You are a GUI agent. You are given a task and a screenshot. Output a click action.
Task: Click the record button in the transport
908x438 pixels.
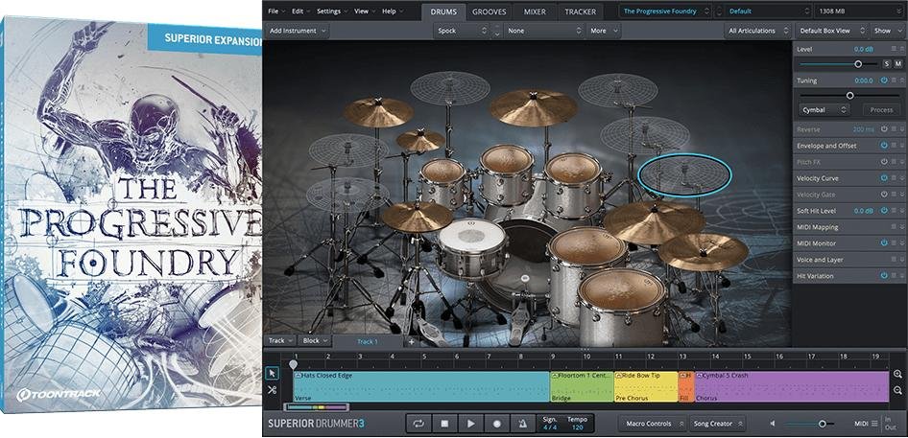497,424
